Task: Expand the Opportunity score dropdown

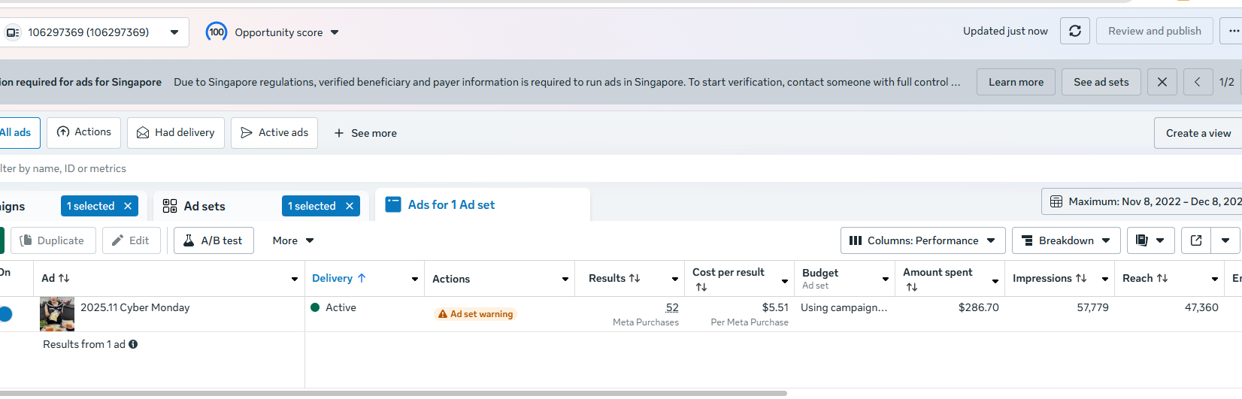Action: [335, 32]
